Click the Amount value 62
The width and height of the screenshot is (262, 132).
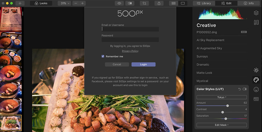[245, 103]
